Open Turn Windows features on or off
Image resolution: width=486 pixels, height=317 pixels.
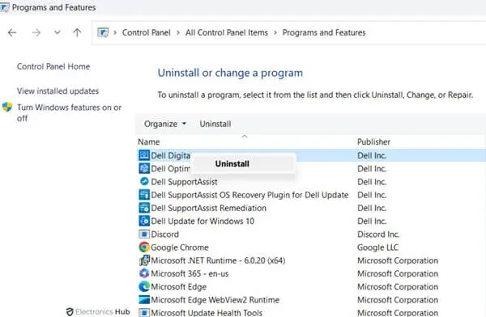(x=69, y=112)
